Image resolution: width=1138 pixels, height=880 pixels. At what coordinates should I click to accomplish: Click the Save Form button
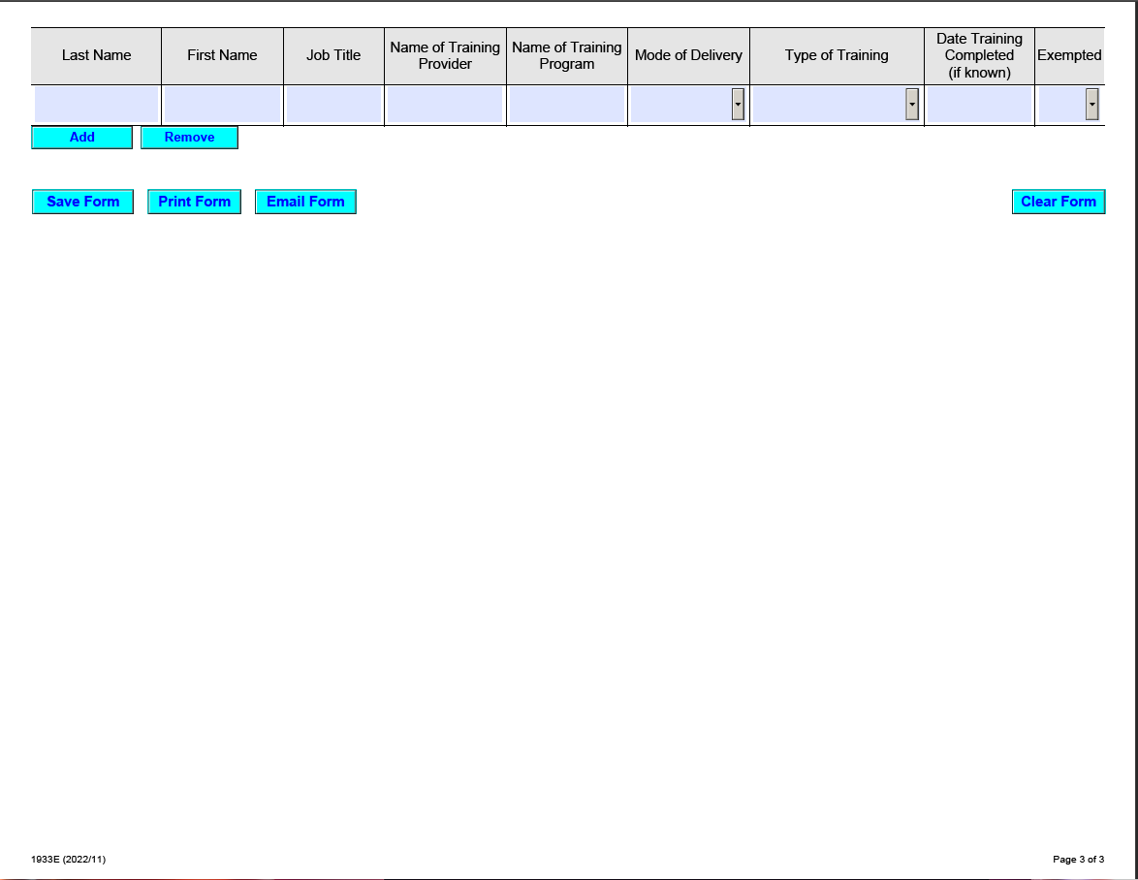[x=82, y=202]
